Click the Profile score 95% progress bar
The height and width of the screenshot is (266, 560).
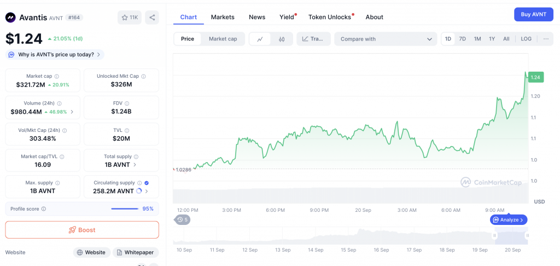coord(125,209)
